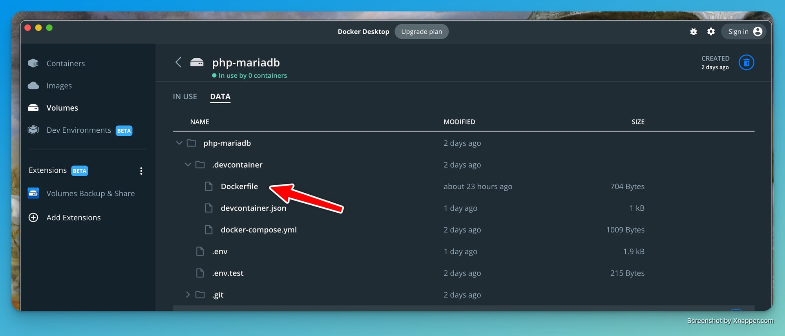Click the NAME column header
The image size is (785, 336).
[x=199, y=122]
